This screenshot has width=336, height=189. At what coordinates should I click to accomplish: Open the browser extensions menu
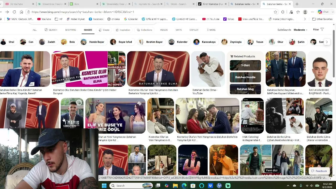(283, 12)
